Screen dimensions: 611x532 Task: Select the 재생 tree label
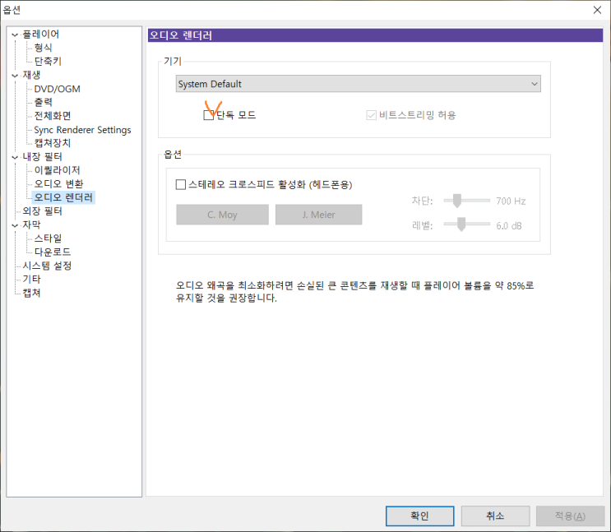click(31, 75)
